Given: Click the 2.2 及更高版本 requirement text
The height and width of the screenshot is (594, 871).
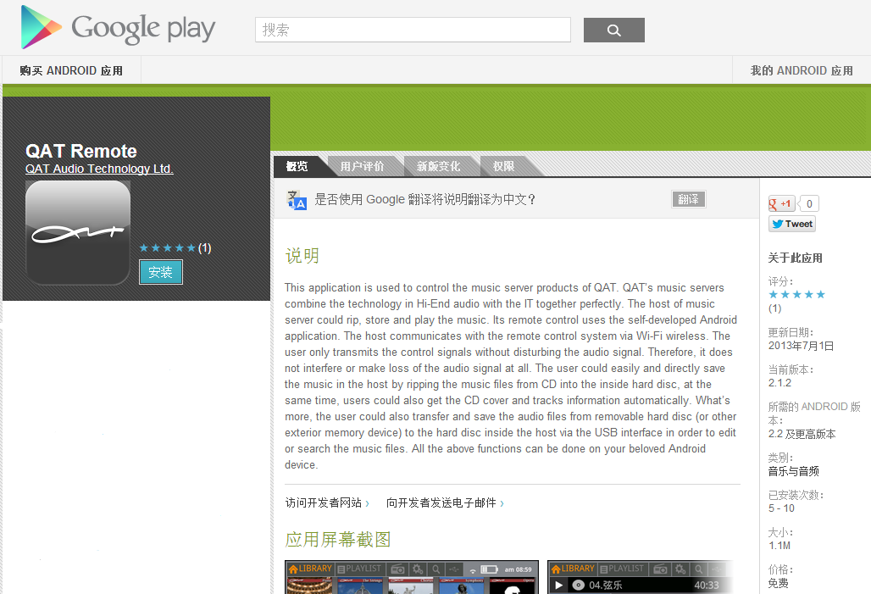Looking at the screenshot, I should [x=802, y=435].
